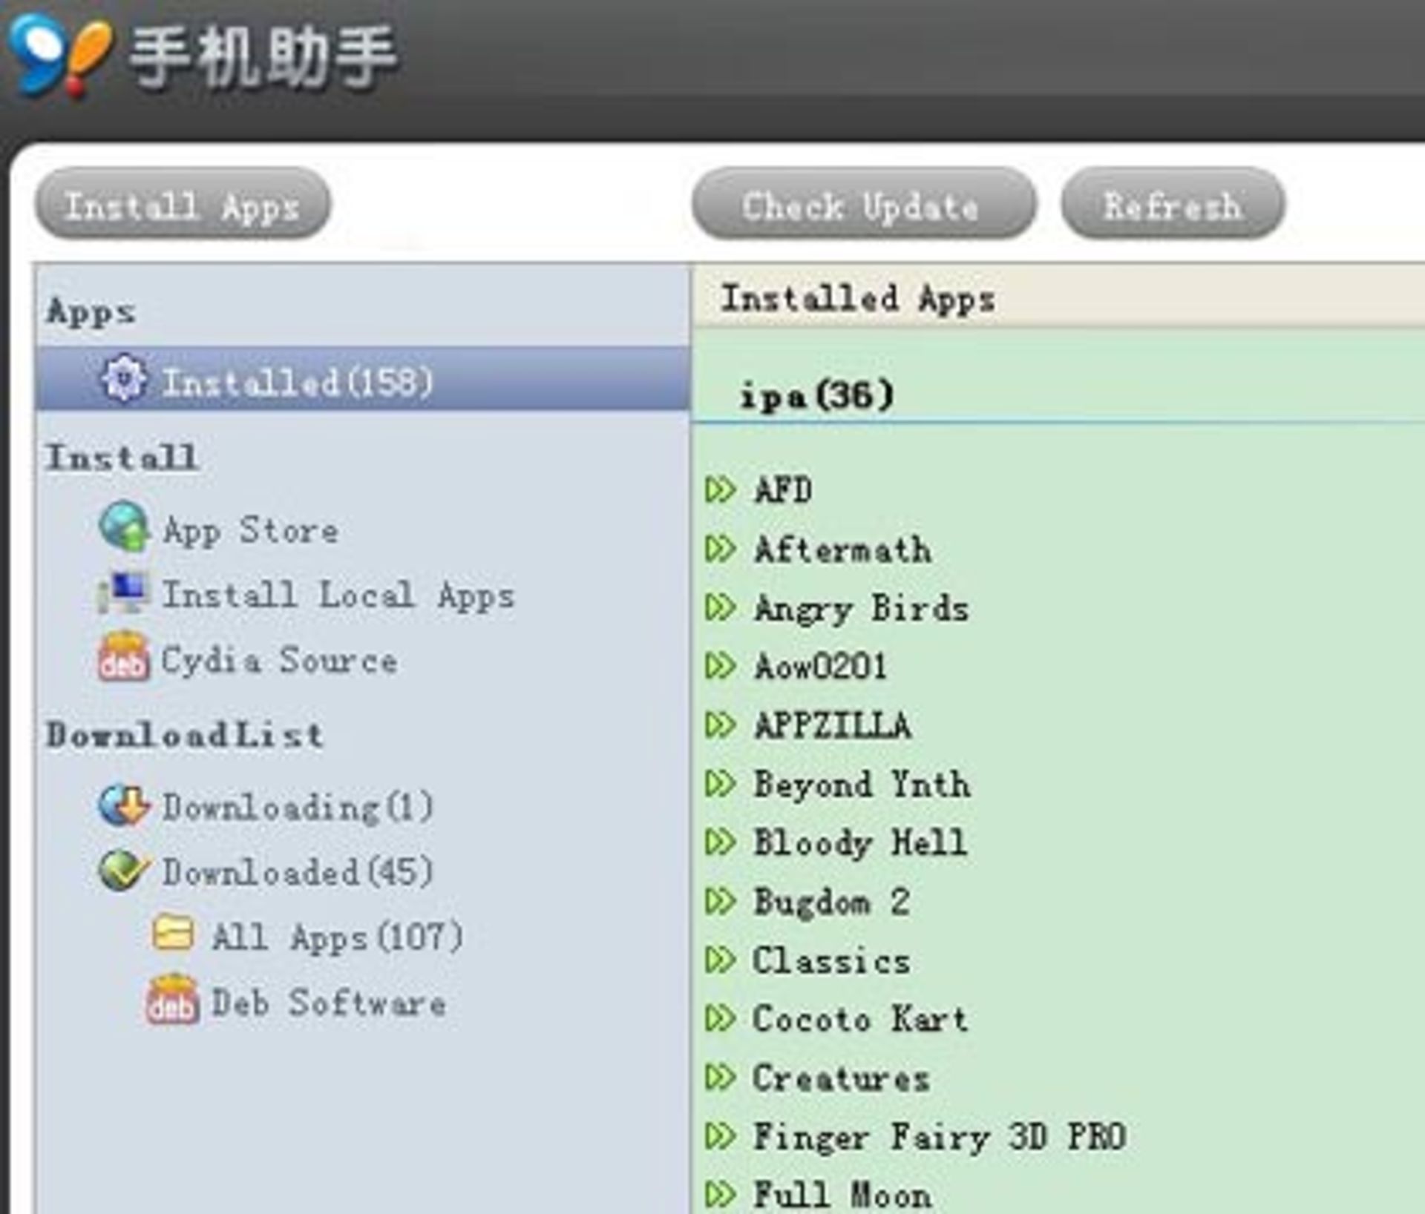Click the gear icon beside Installed(158)
1425x1214 pixels.
coord(124,379)
